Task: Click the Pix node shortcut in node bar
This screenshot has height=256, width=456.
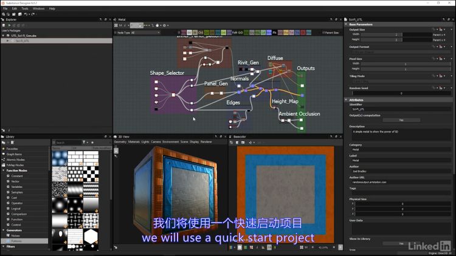Action: point(274,33)
